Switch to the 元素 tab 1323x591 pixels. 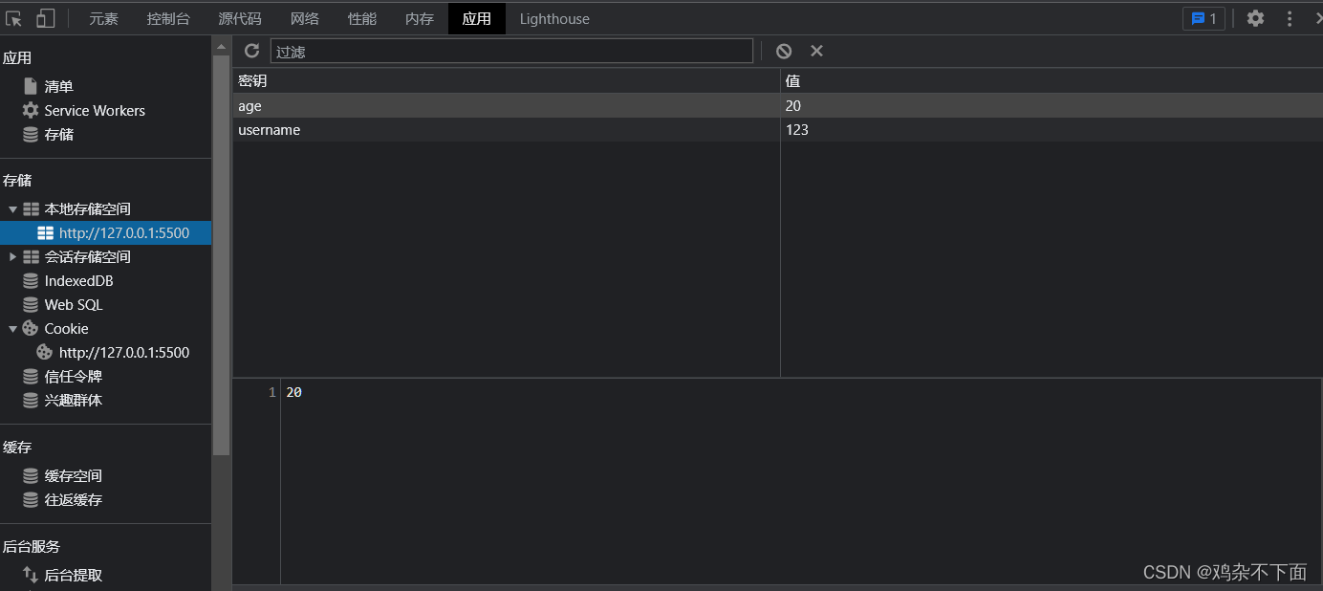click(103, 18)
